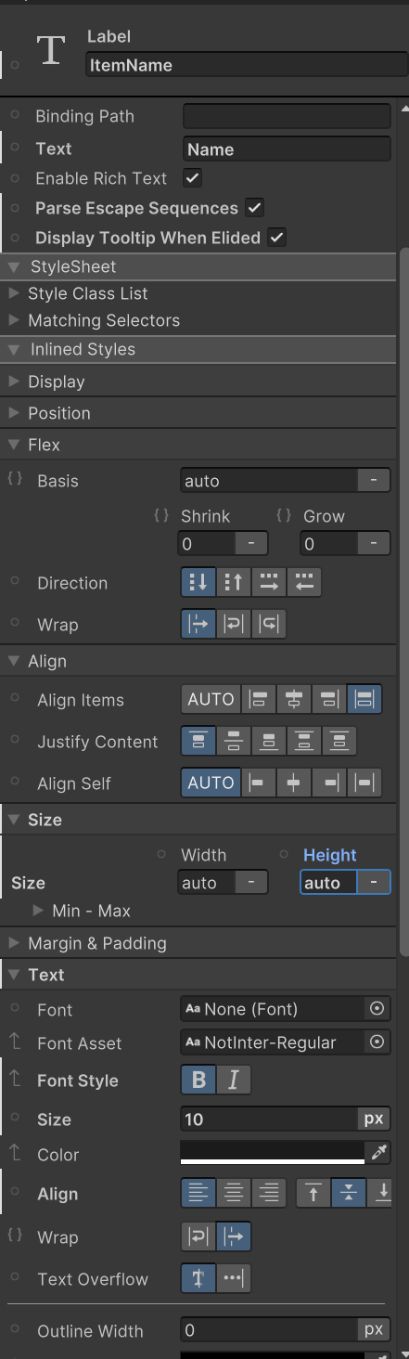Set Align Self to AUTO
The height and width of the screenshot is (1359, 409).
pos(211,783)
